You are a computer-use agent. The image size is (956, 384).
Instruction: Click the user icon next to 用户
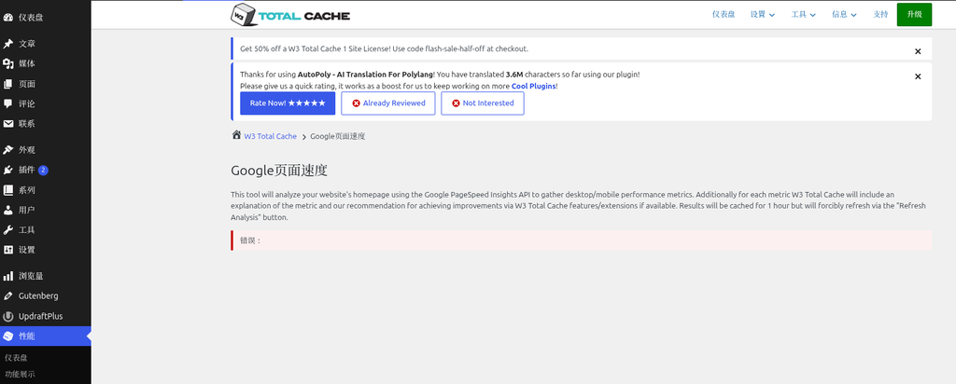click(7, 210)
